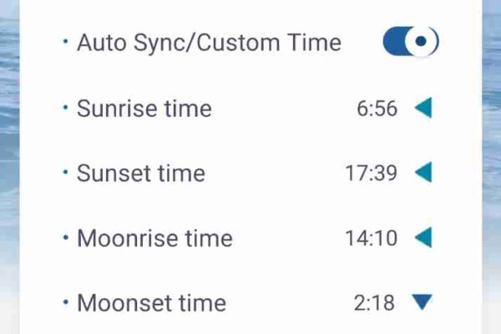The image size is (501, 334).
Task: Select the Moonrise time label
Action: point(154,239)
